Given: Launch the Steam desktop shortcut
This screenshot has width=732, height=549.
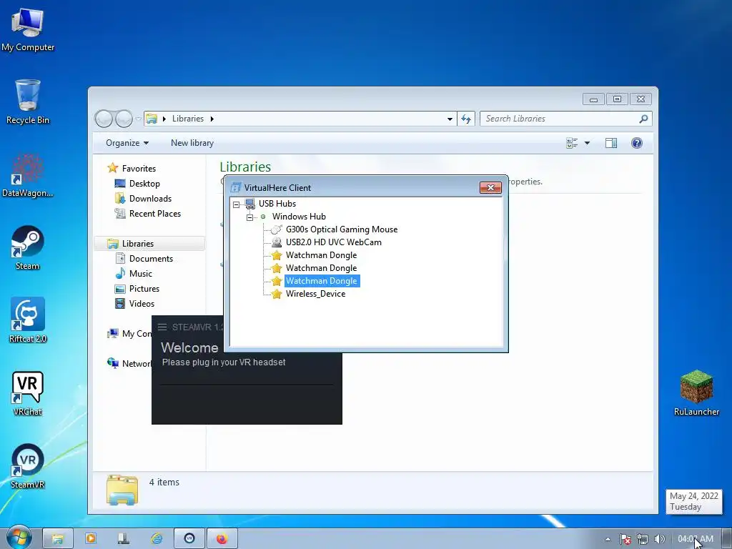Looking at the screenshot, I should 28,248.
